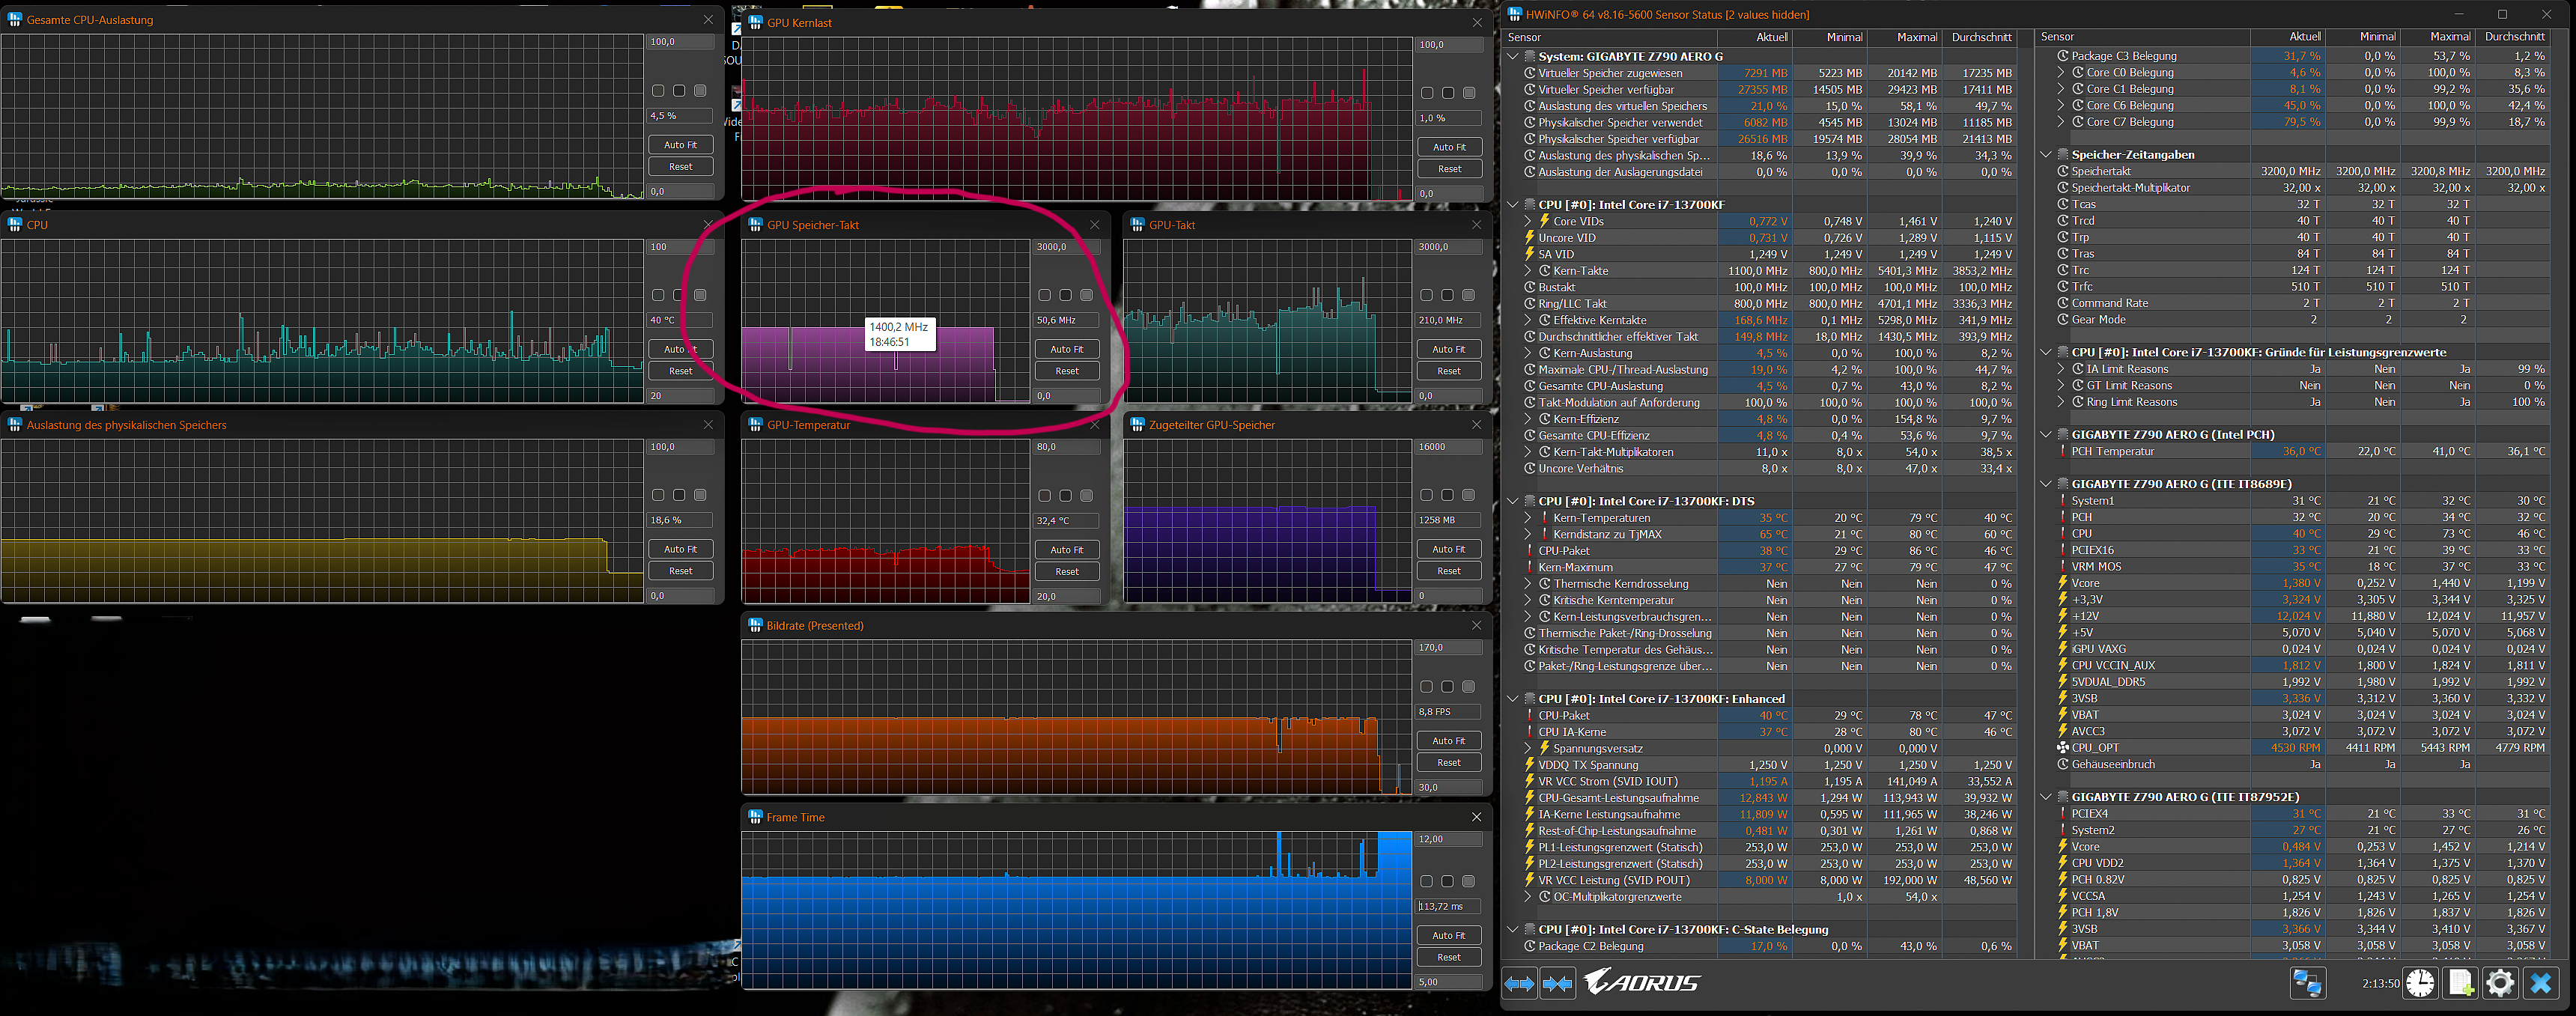The width and height of the screenshot is (2576, 1016).
Task: Expand the Core C0 Belegung row
Action: [2061, 73]
